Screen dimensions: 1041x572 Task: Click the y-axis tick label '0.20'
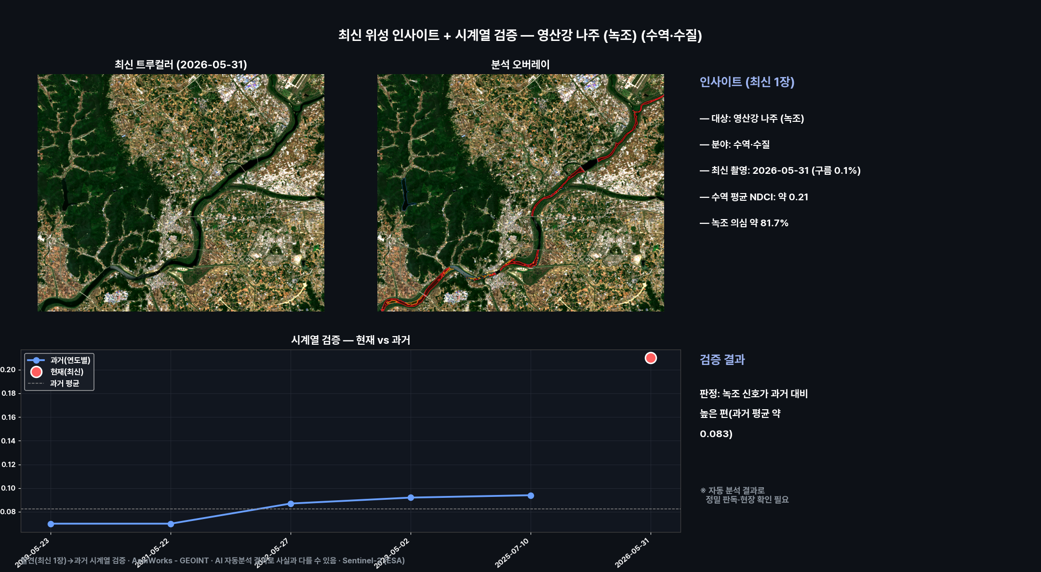[8, 370]
